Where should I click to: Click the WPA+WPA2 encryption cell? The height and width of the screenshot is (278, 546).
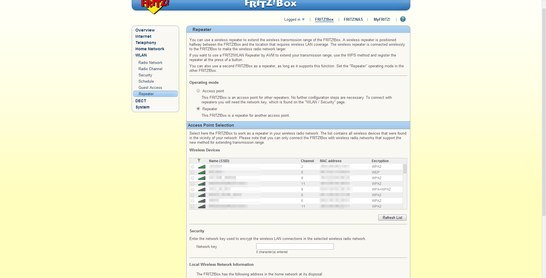[381, 189]
